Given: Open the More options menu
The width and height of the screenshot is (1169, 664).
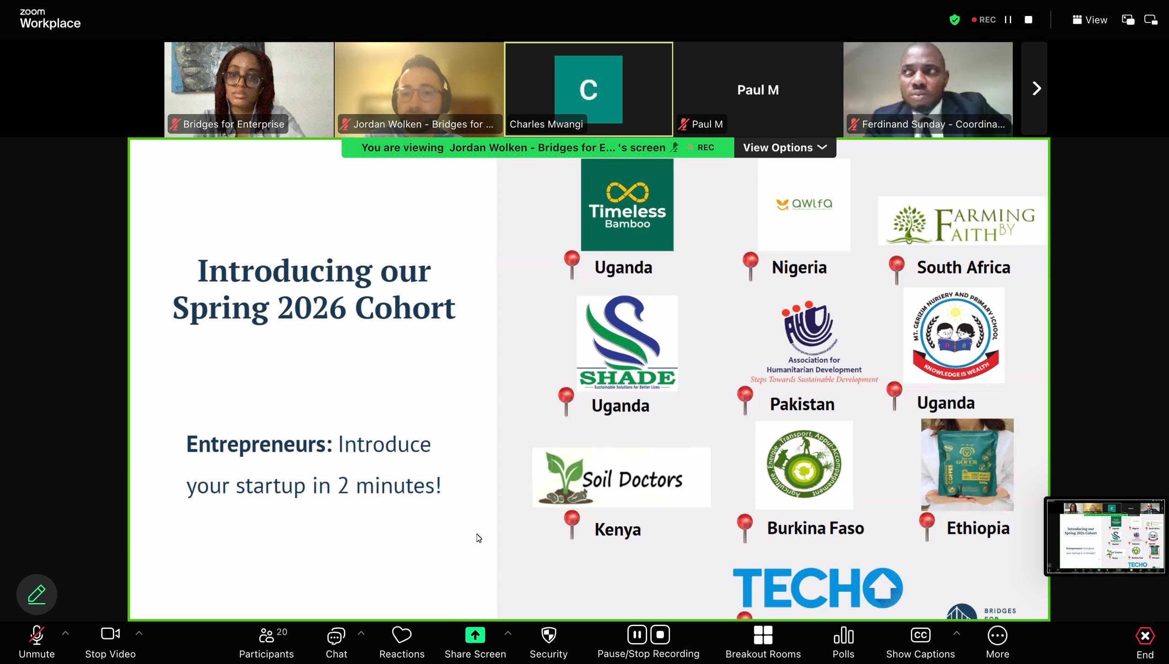Looking at the screenshot, I should coord(997,642).
